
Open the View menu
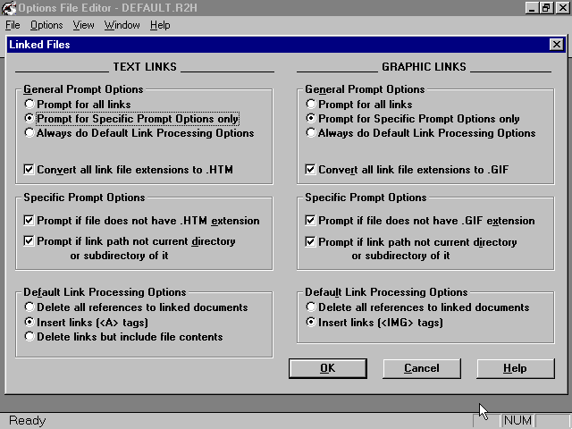tap(84, 25)
